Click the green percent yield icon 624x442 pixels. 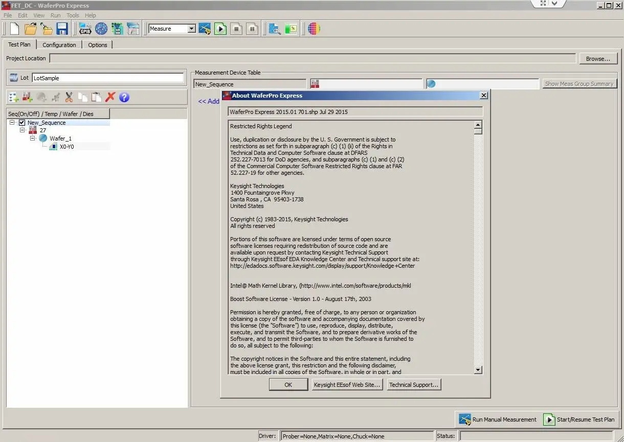(x=291, y=29)
